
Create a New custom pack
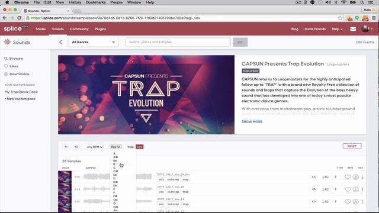coord(20,99)
